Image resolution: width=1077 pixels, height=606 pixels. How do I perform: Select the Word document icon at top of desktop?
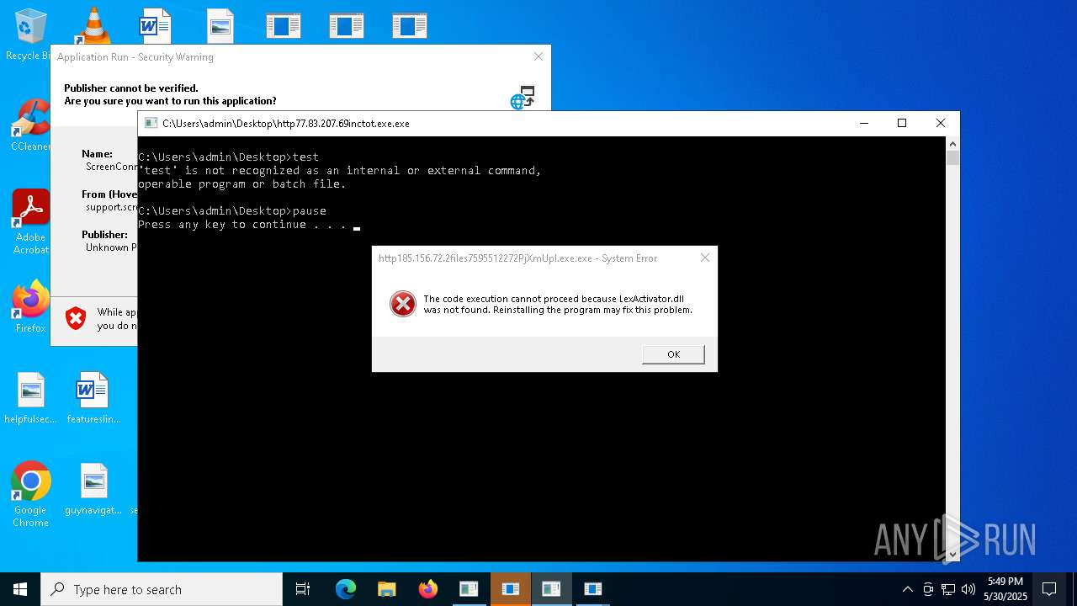coord(156,25)
